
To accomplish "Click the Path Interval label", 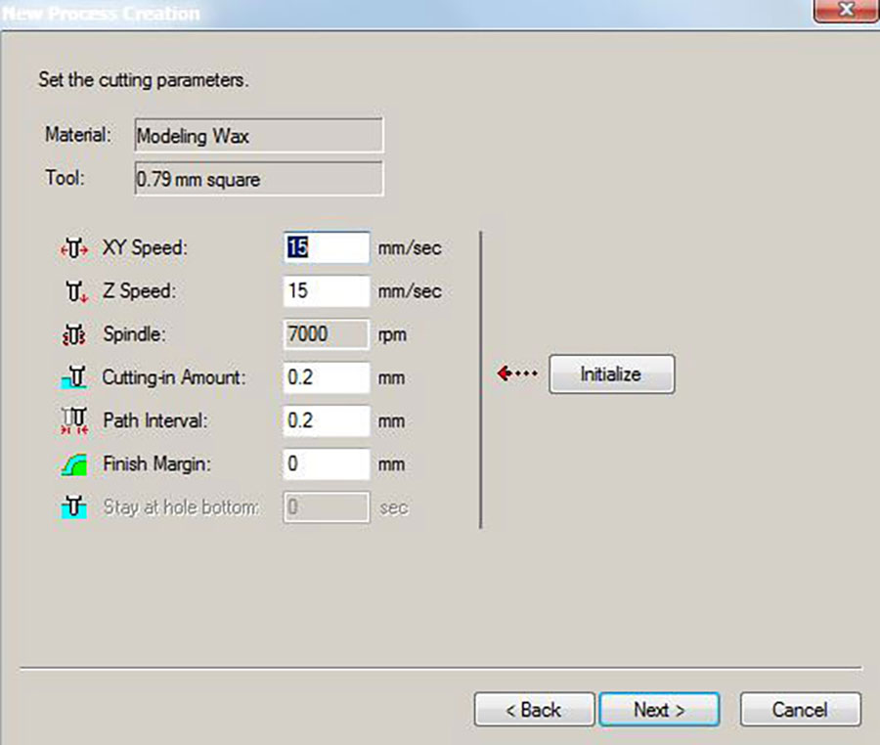I will (x=154, y=420).
